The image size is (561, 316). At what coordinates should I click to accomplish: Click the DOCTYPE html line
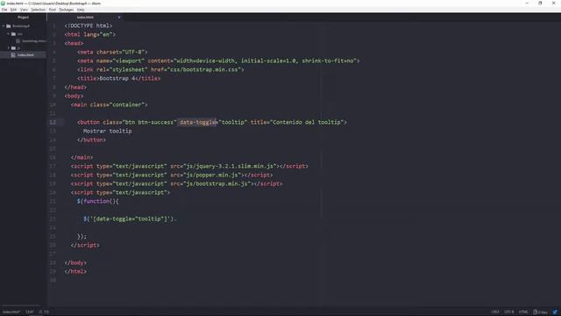(89, 25)
